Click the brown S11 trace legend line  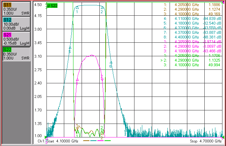pyautogui.click(x=86, y=141)
